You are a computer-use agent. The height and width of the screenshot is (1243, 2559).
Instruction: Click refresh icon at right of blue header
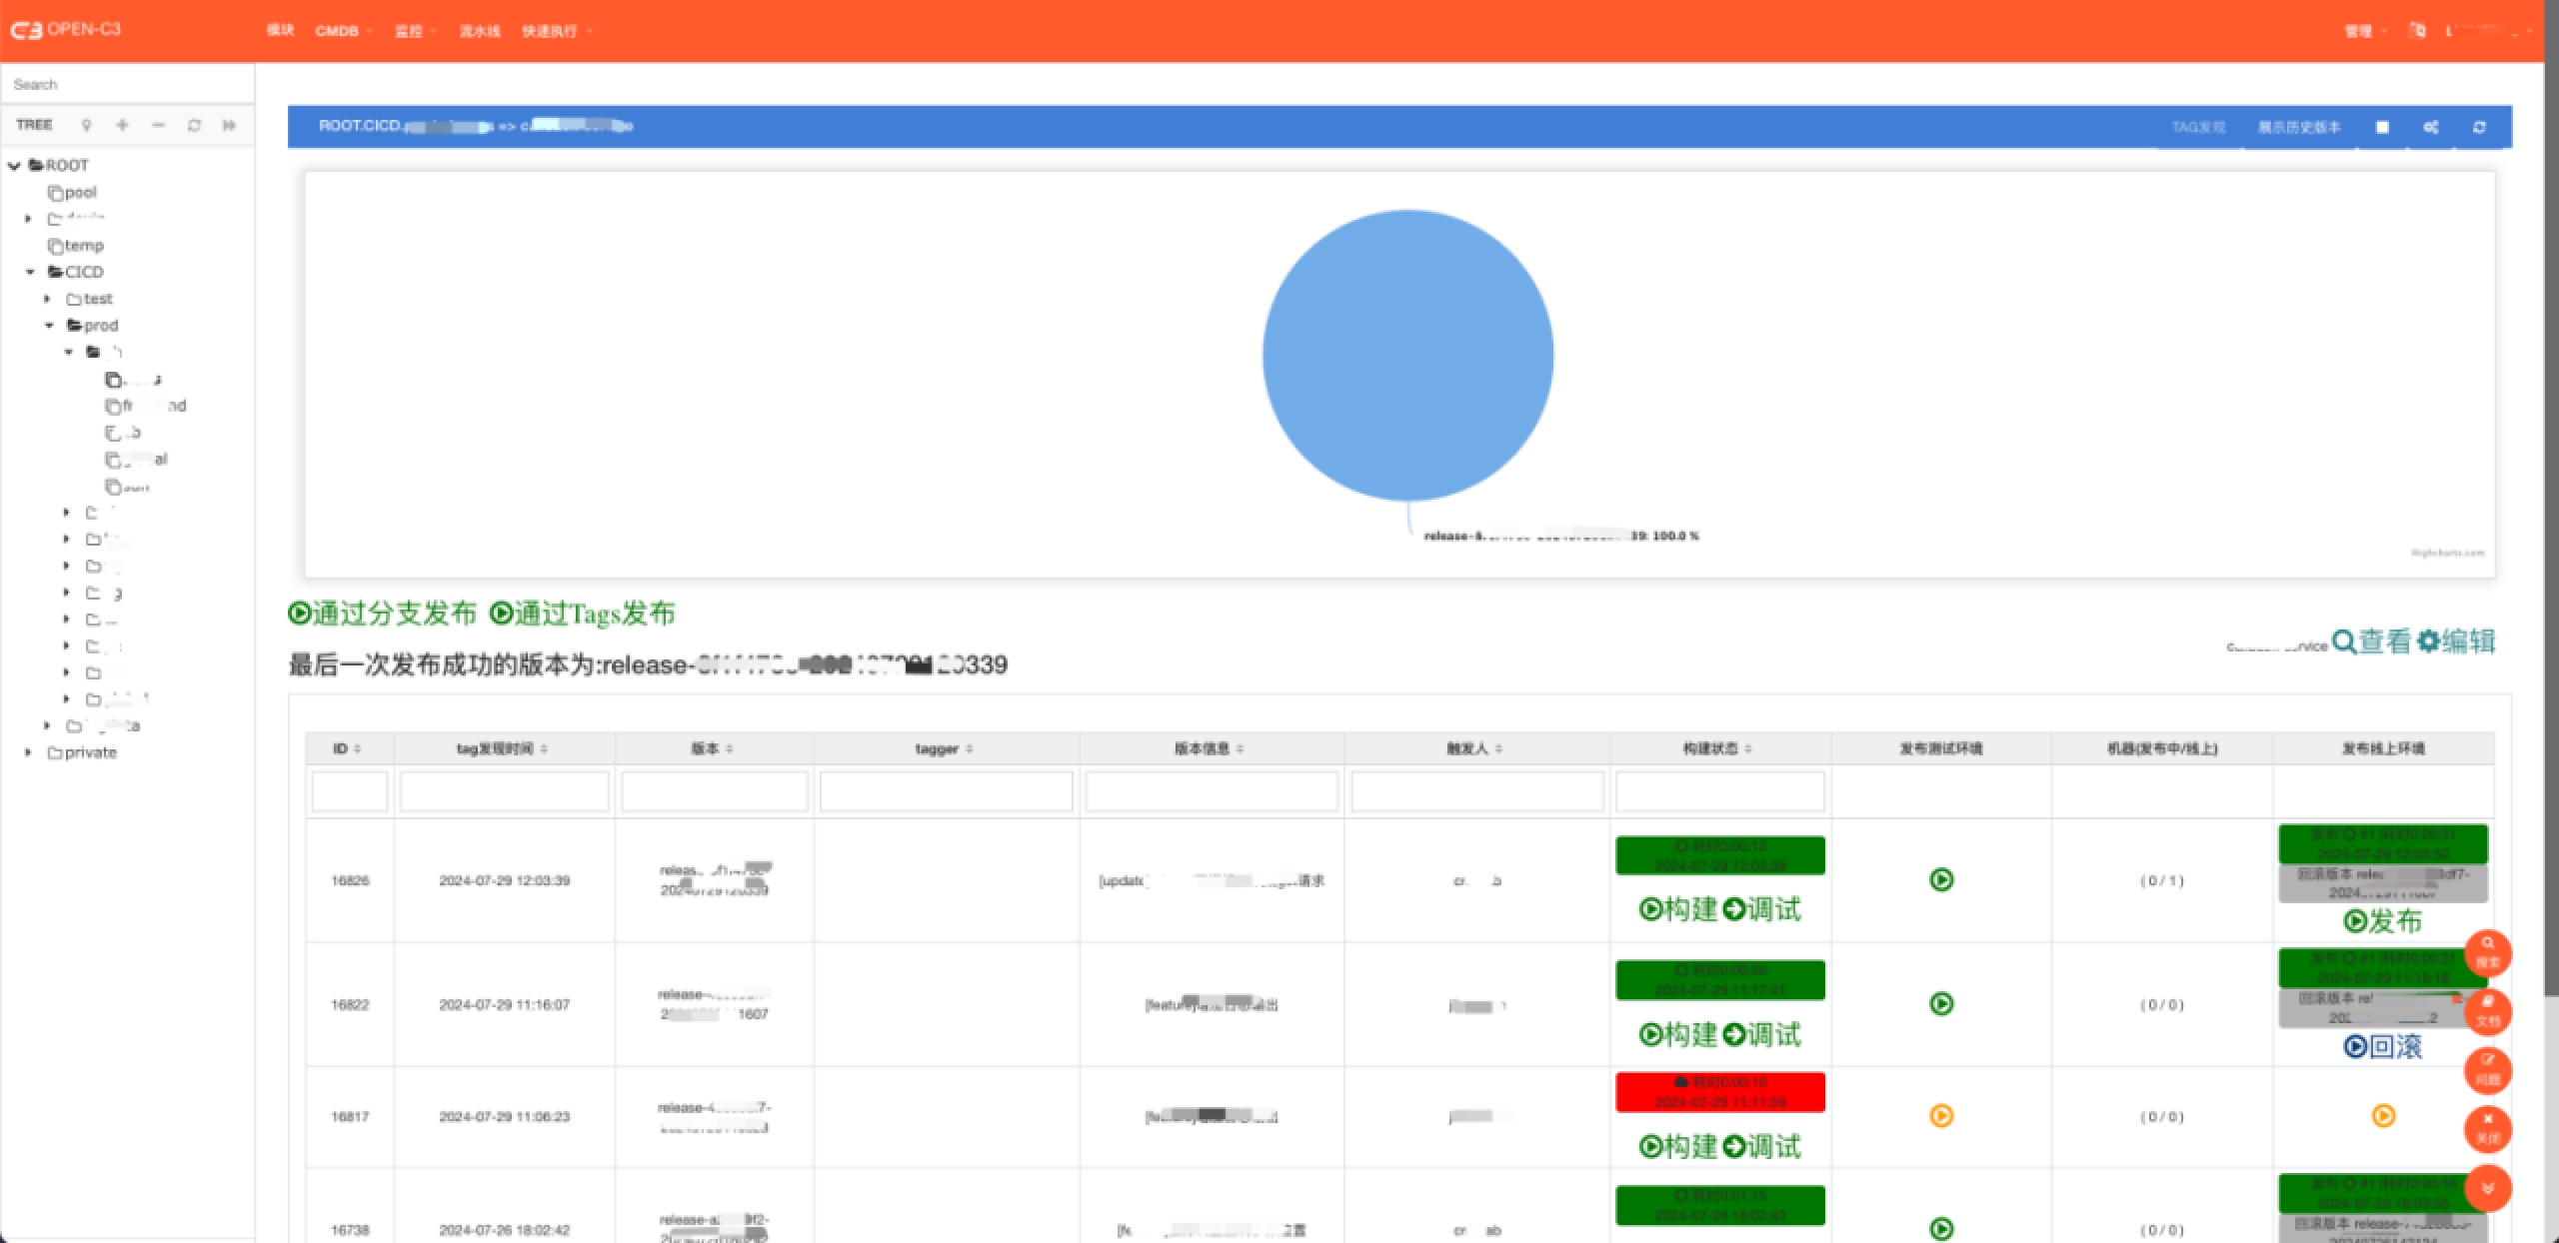2479,127
